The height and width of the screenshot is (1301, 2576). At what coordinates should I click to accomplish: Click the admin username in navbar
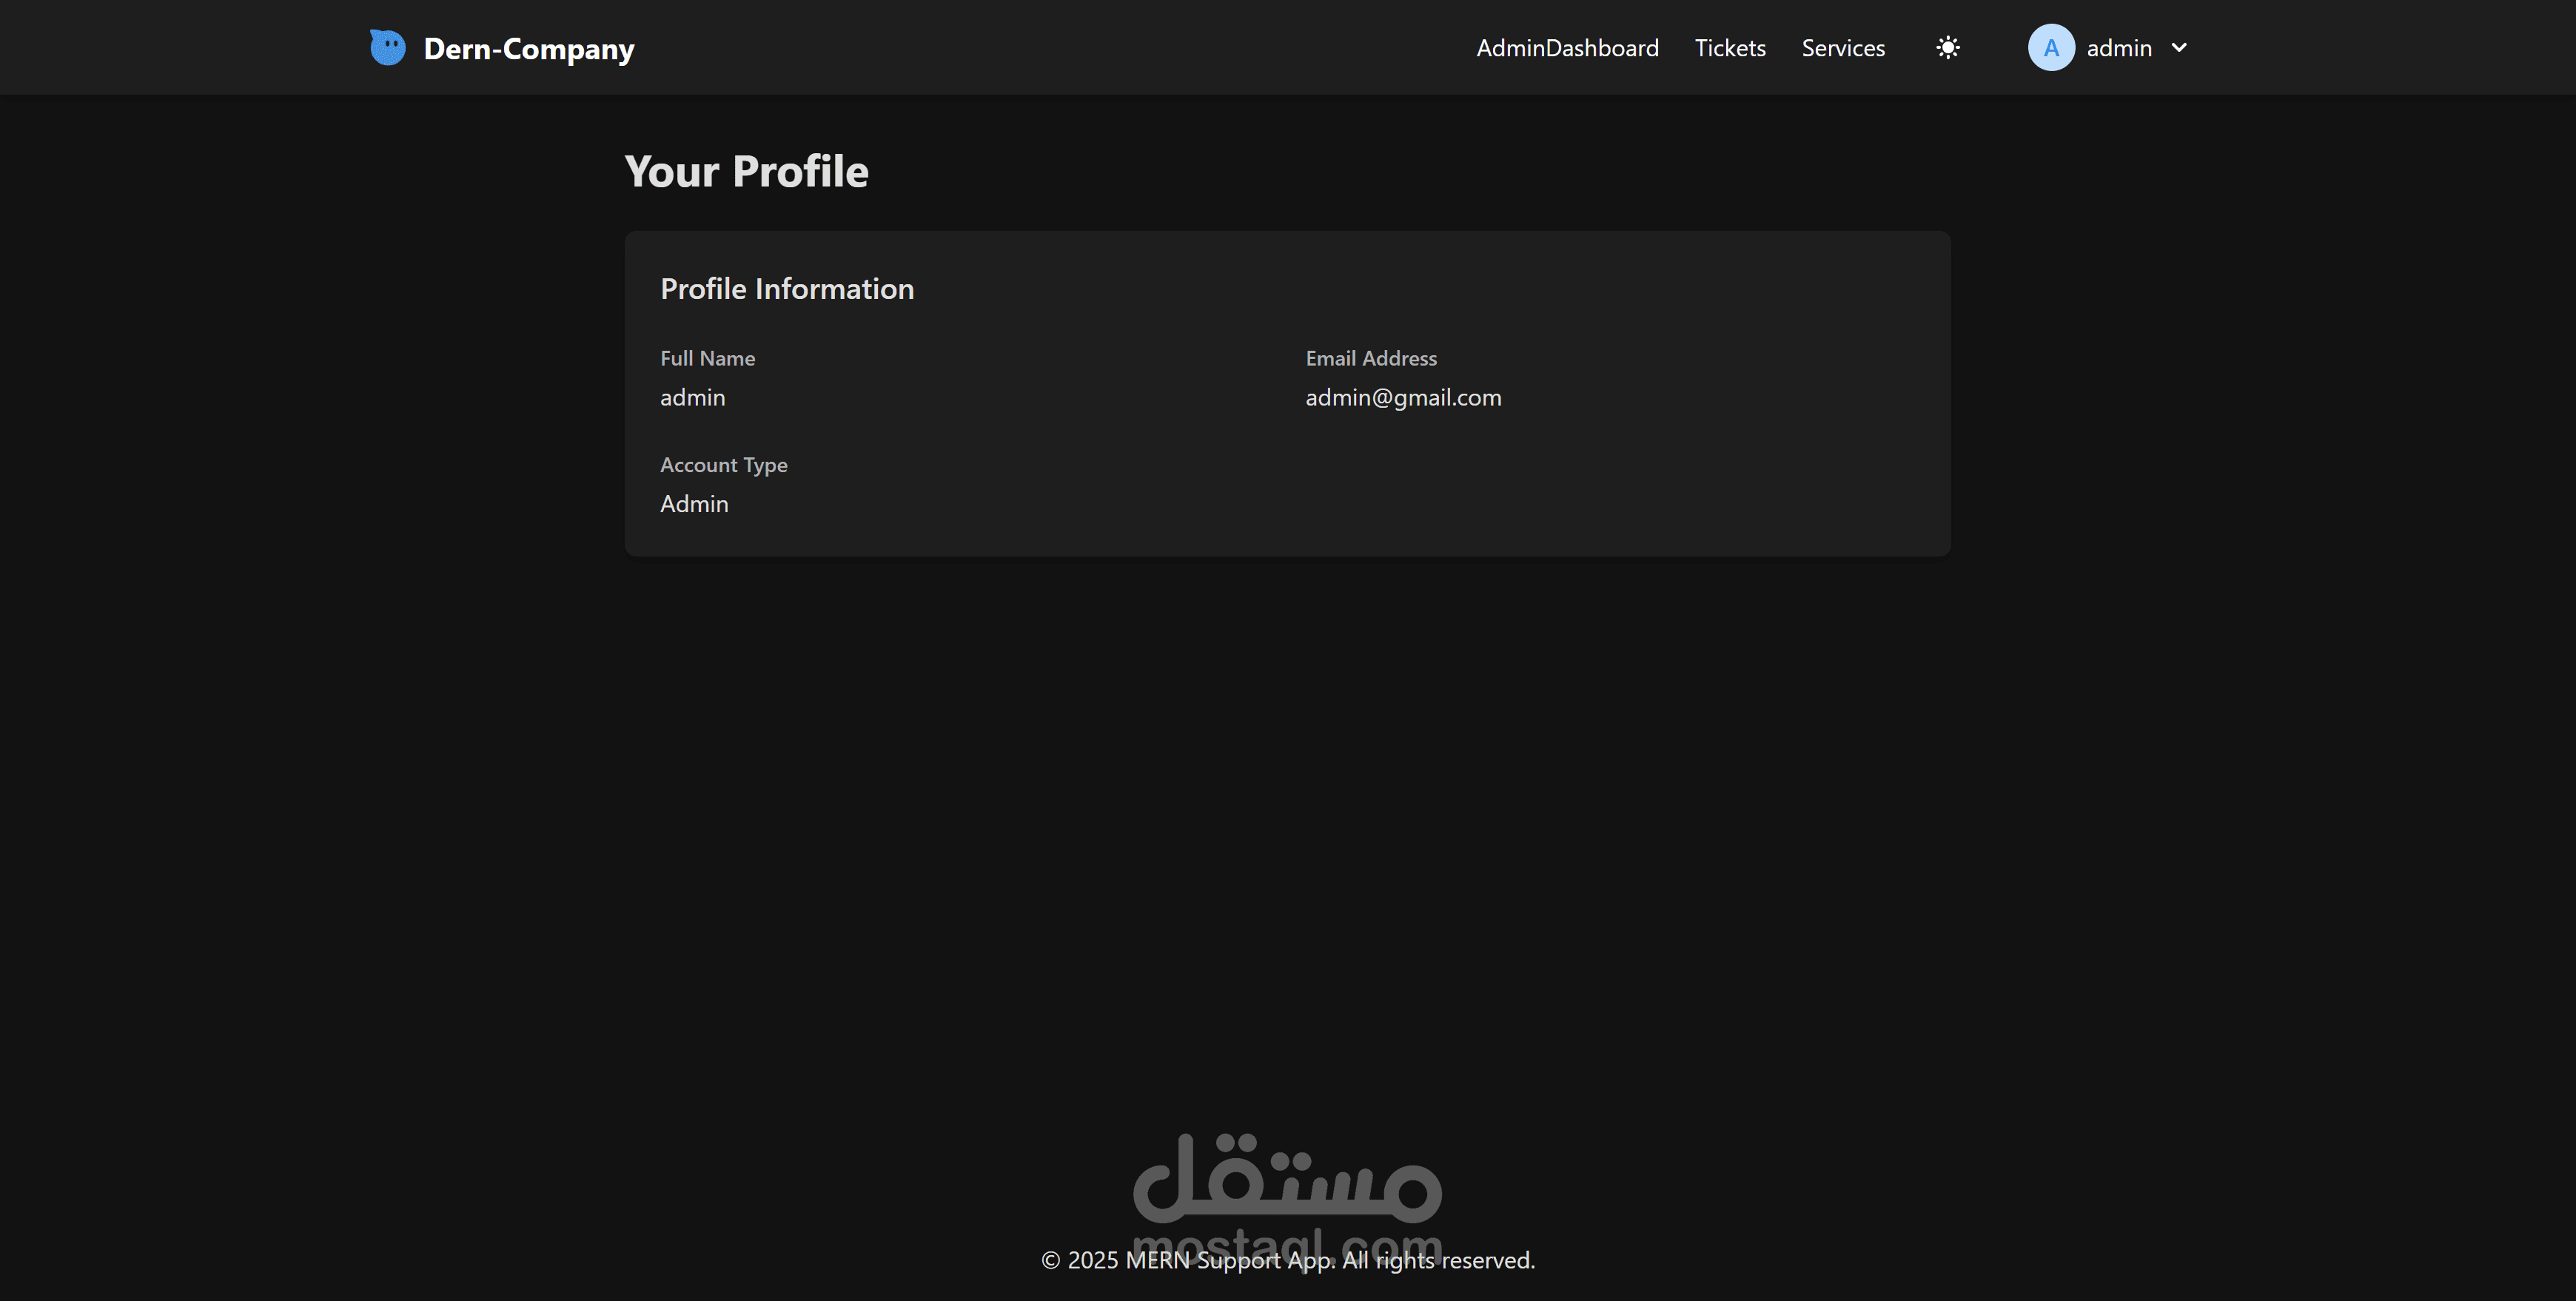tap(2118, 48)
